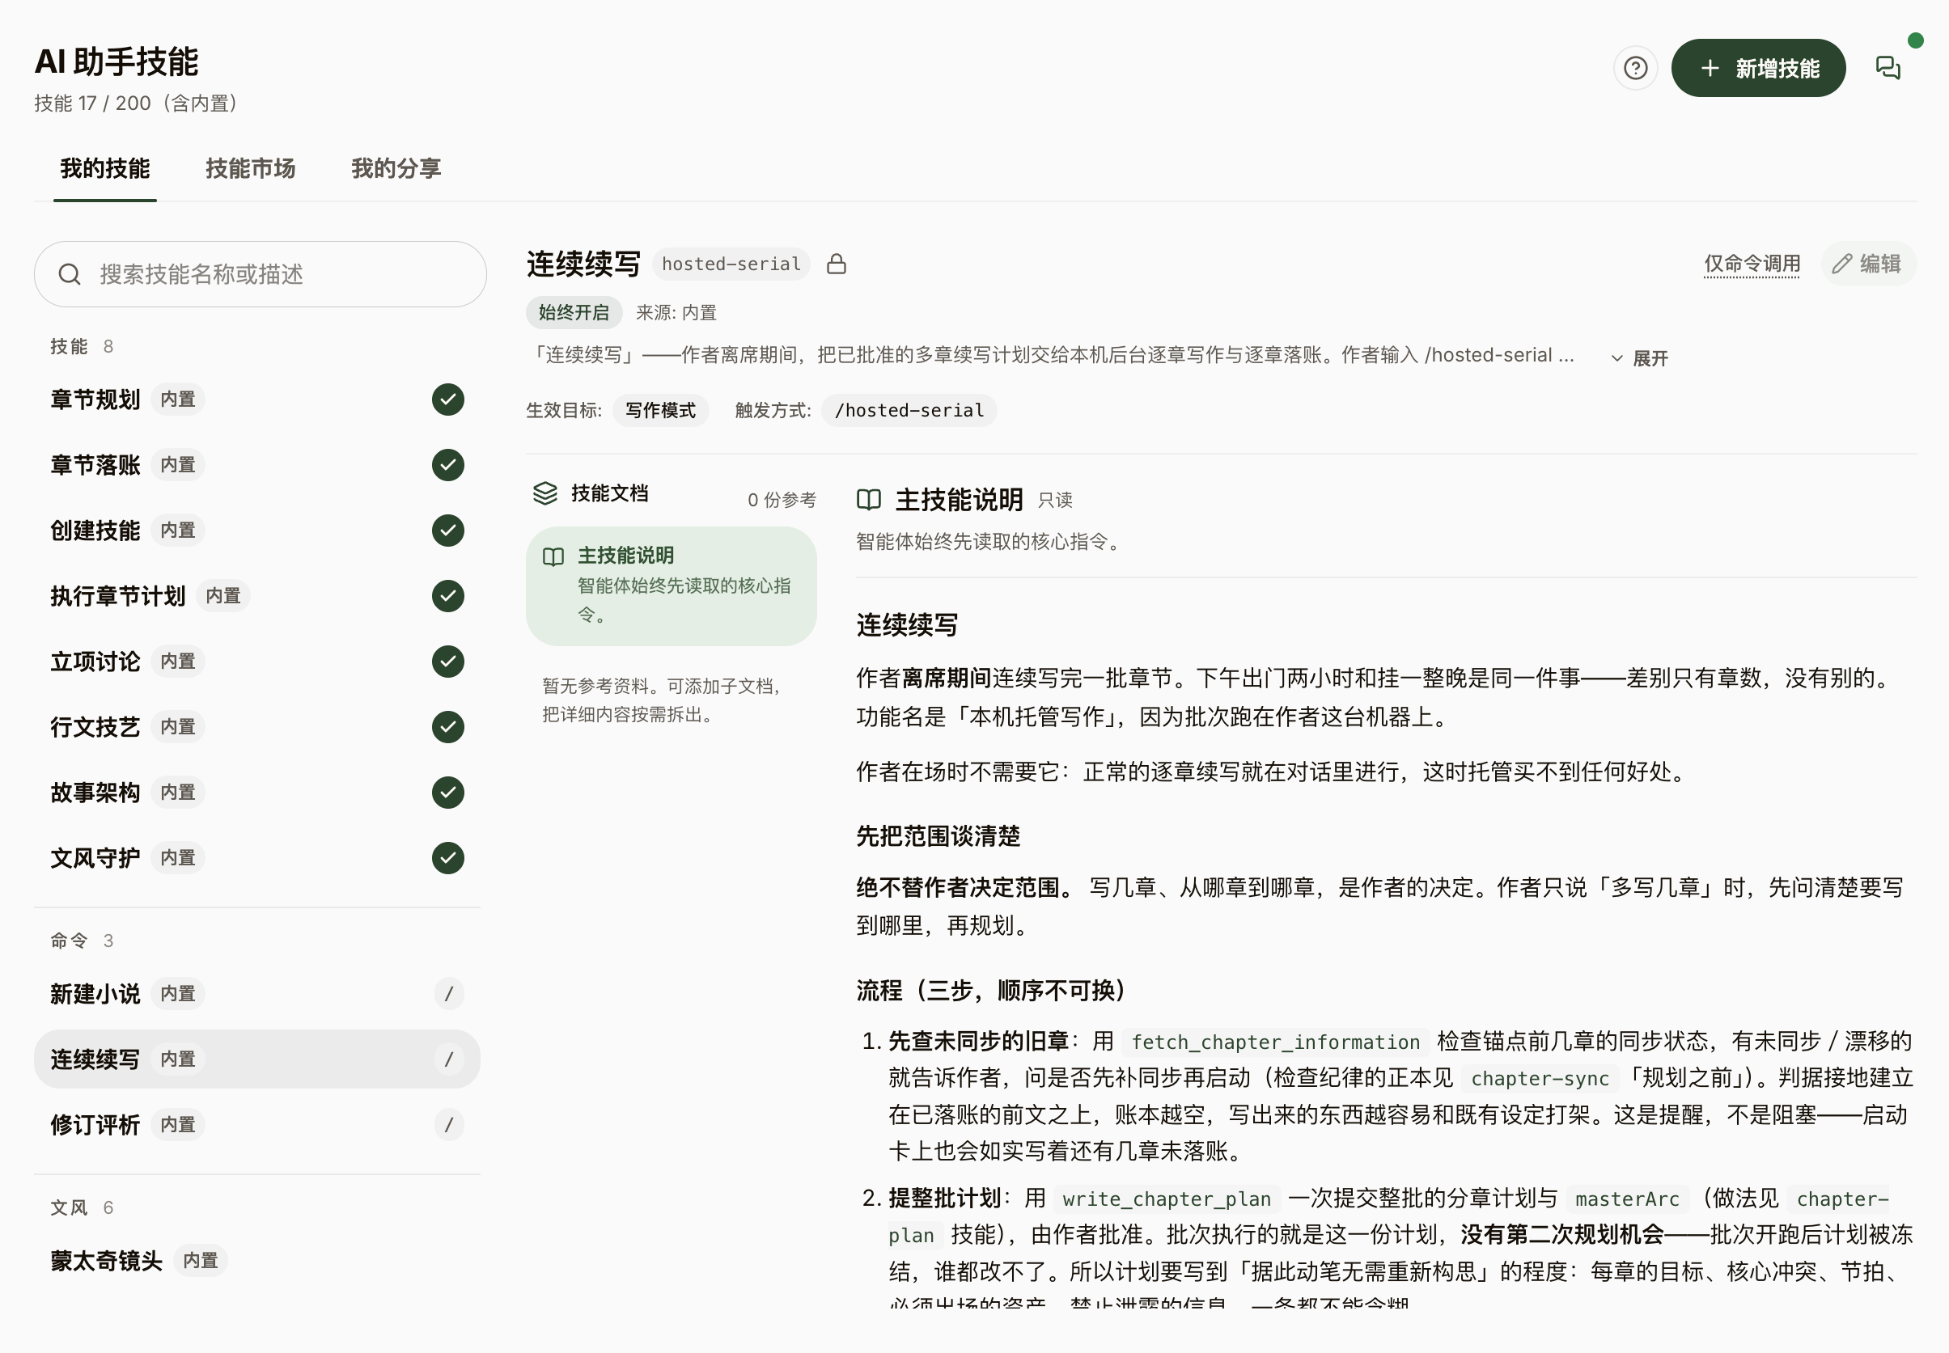Viewport: 1949px width, 1353px height.
Task: Click the hosted-serial identifier tag
Action: point(731,264)
